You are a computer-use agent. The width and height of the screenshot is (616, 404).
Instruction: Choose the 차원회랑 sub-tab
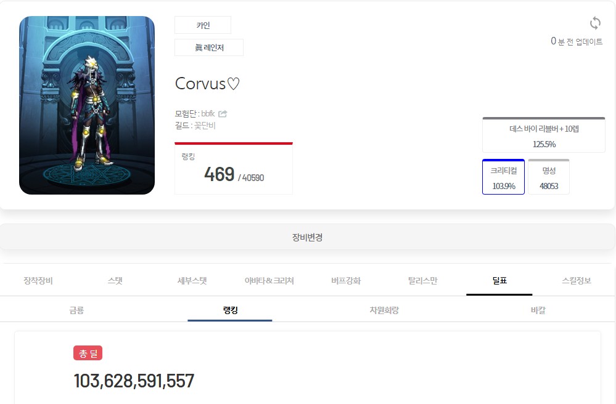[x=384, y=310]
